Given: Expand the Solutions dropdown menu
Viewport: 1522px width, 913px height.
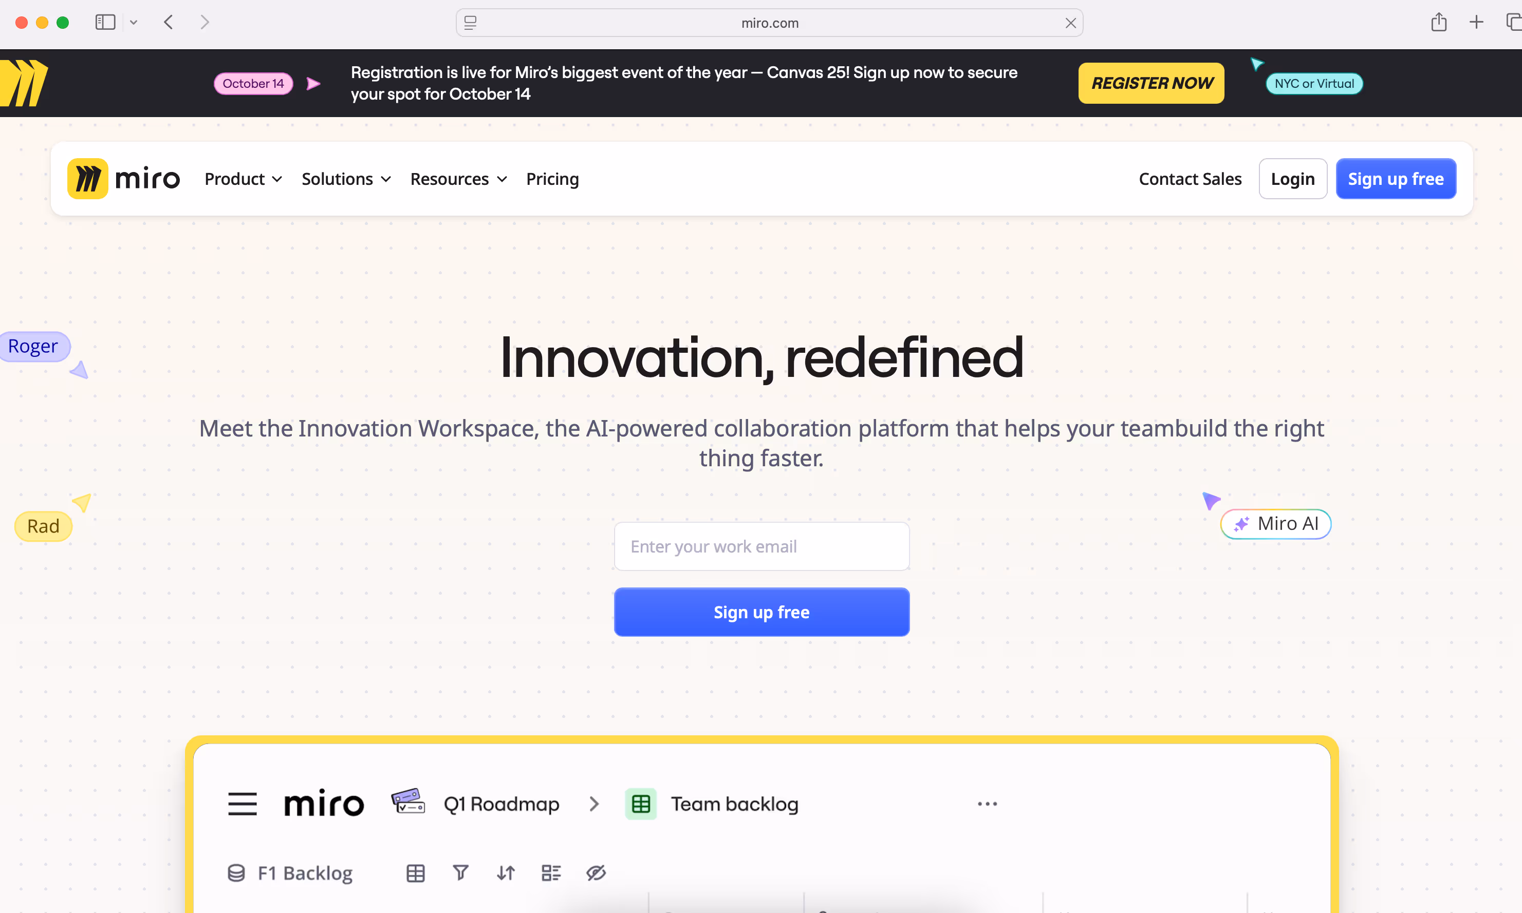Looking at the screenshot, I should click(x=346, y=179).
